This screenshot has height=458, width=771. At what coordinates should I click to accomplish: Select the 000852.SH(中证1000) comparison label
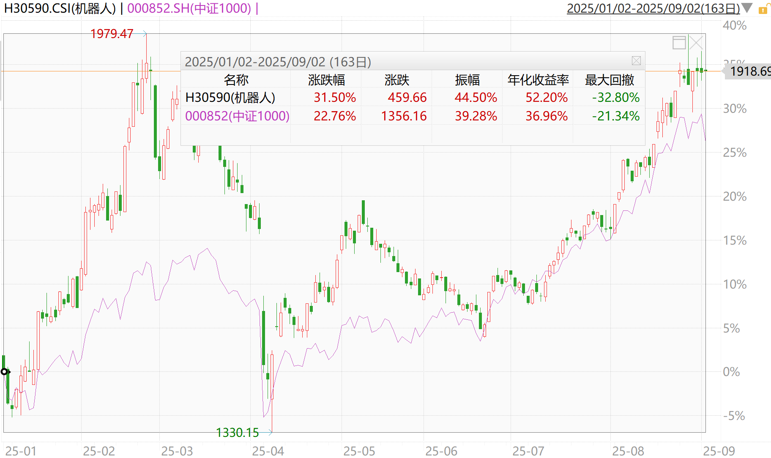[189, 8]
